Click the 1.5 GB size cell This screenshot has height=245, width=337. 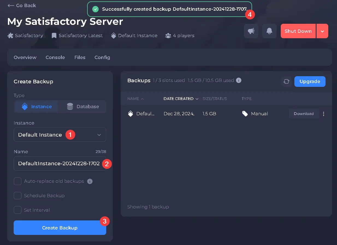209,114
